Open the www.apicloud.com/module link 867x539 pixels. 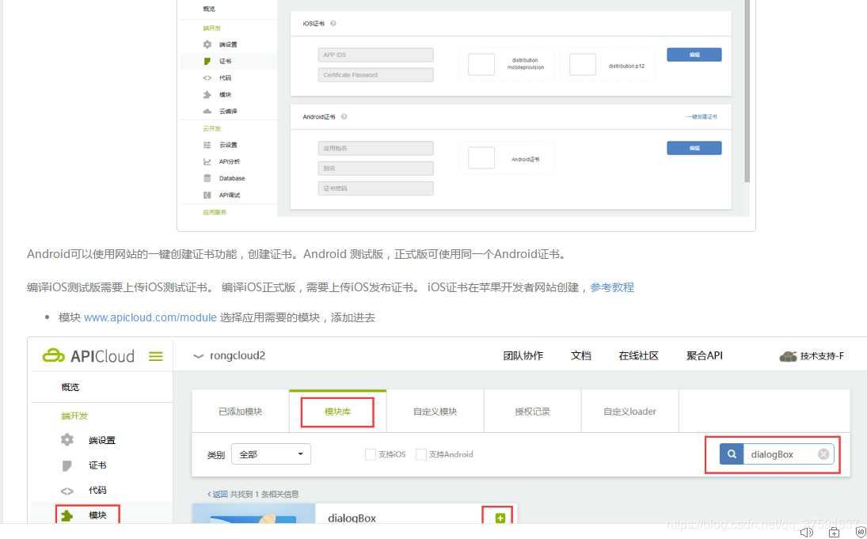pos(150,318)
